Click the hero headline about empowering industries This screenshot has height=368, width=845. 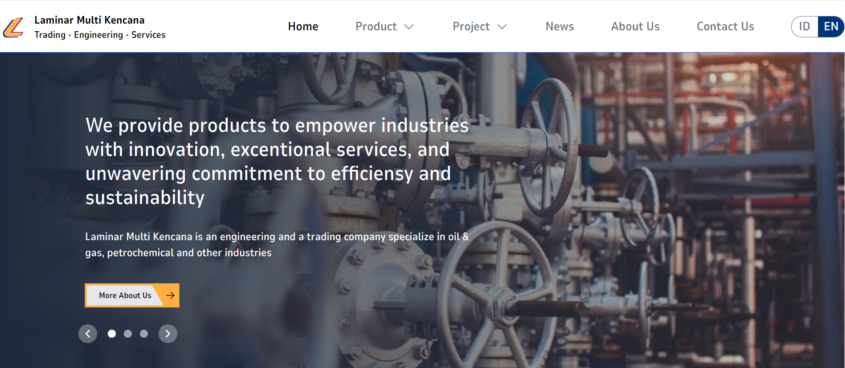click(276, 161)
